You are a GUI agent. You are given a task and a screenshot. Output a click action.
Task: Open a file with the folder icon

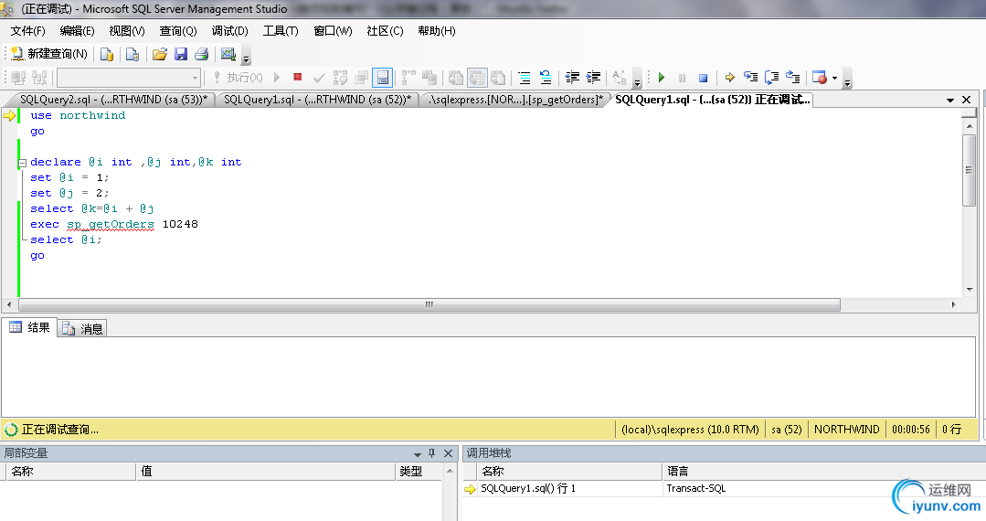coord(160,54)
